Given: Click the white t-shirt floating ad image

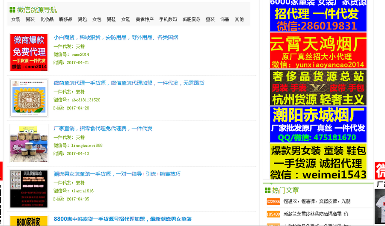Looking at the screenshot, I should pos(380,206).
